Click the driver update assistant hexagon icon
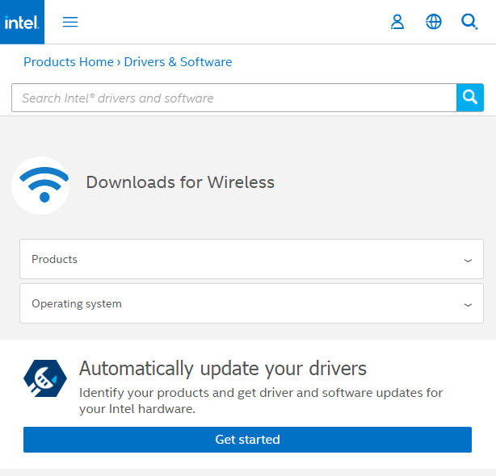This screenshot has height=476, width=496. pos(45,377)
